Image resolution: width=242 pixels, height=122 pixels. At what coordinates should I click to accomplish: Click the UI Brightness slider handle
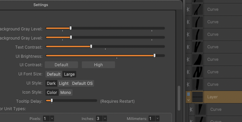[154, 55]
